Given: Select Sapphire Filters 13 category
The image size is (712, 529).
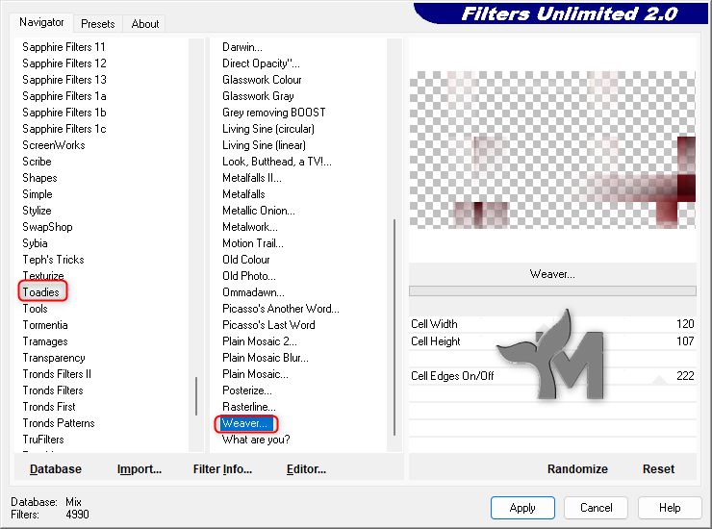Looking at the screenshot, I should pos(64,80).
